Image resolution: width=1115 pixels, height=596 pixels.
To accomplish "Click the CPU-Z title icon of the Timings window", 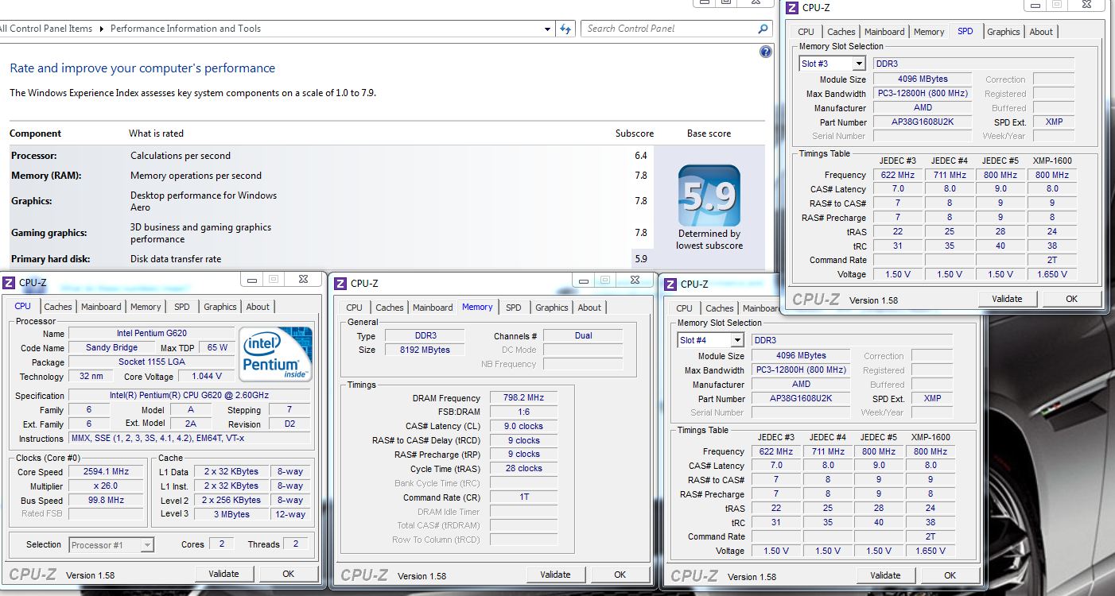I will tap(340, 283).
